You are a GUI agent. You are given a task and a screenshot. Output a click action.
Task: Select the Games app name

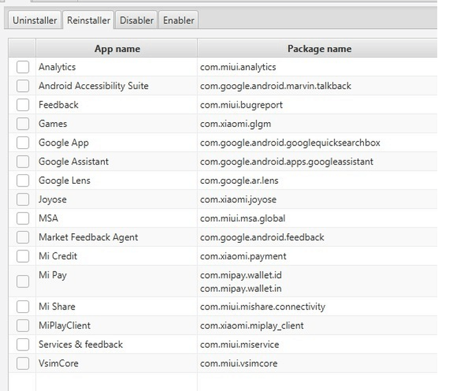tap(53, 123)
